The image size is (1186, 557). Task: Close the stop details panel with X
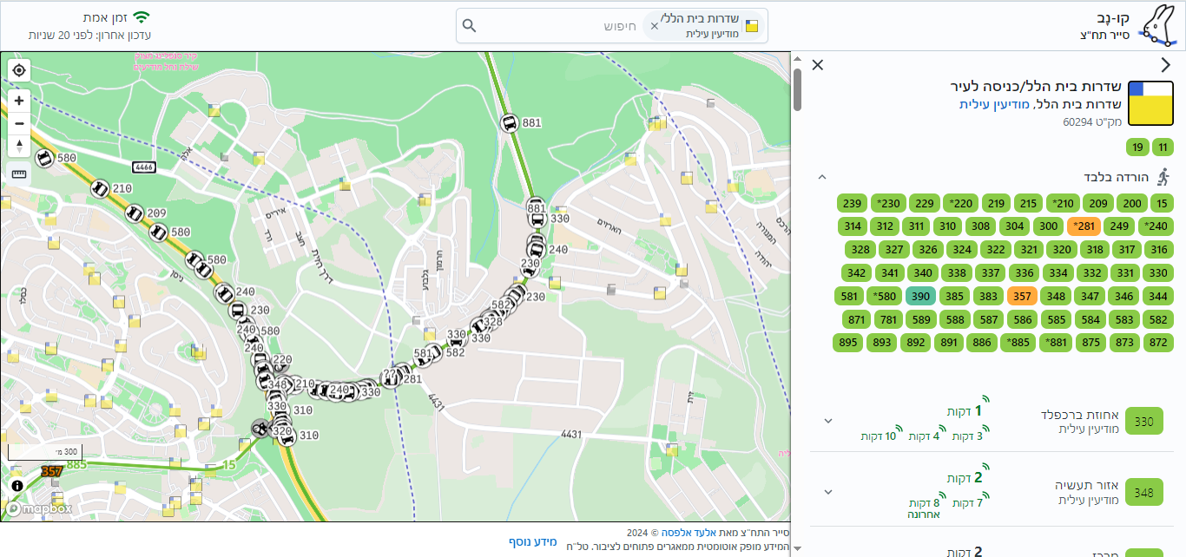pos(818,65)
